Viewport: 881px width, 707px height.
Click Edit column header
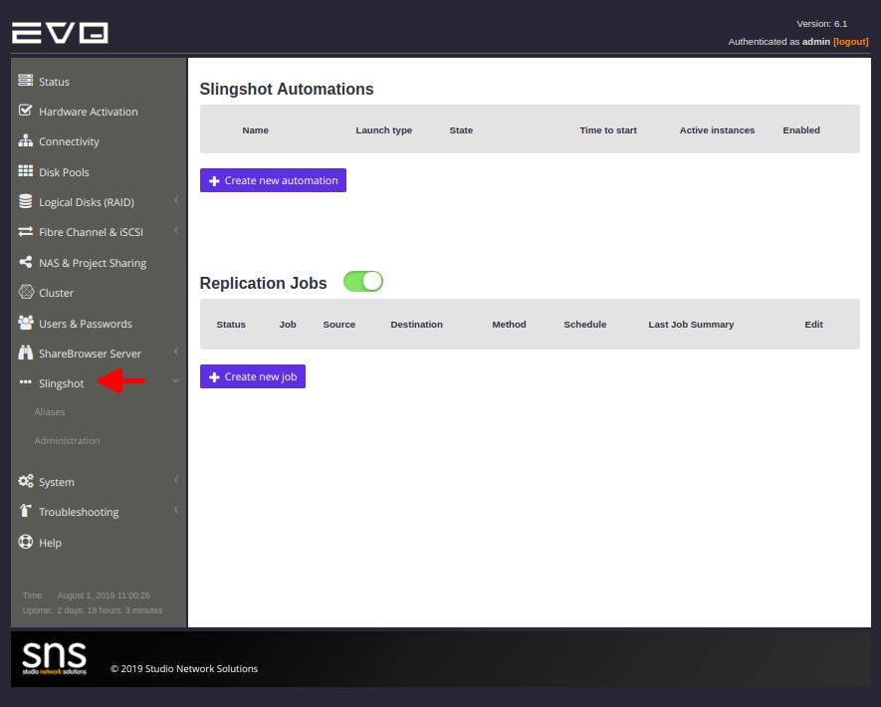(x=813, y=325)
